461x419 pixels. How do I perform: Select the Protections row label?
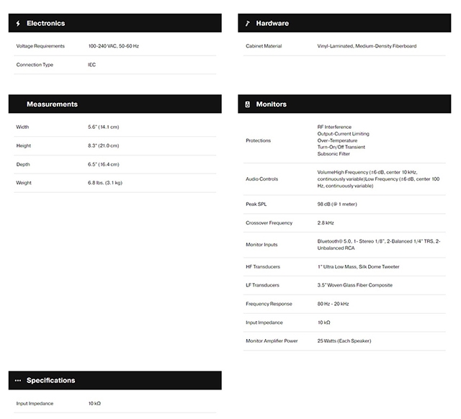(259, 140)
